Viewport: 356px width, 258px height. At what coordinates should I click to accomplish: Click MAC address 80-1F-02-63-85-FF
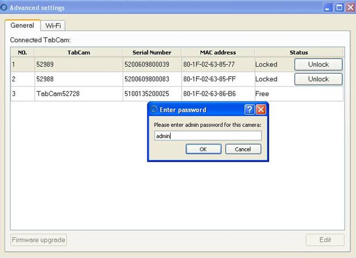218,79
